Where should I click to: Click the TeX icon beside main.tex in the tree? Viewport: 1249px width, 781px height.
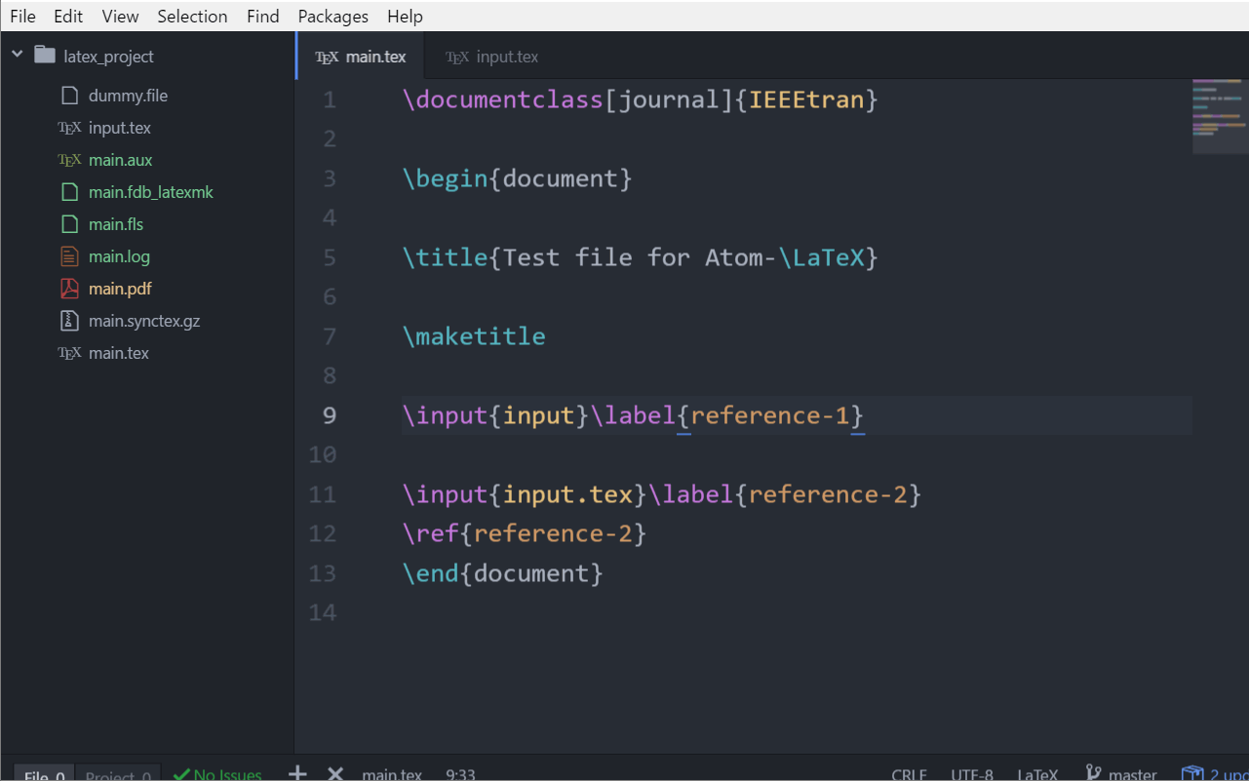[x=69, y=353]
